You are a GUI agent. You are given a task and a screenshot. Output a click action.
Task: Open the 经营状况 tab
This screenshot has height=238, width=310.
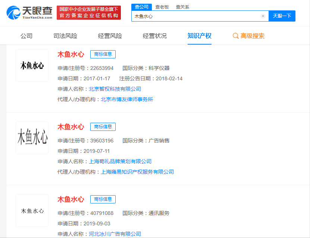(x=154, y=36)
